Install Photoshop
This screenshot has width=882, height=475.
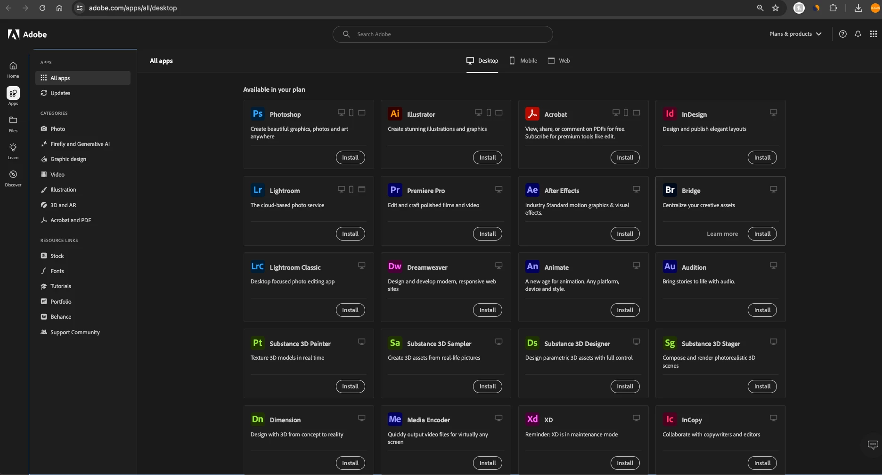[350, 158]
